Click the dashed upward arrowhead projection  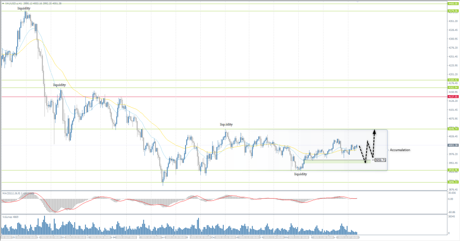[x=374, y=131]
